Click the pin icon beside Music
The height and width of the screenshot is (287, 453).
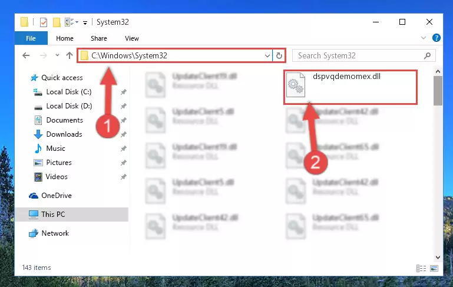[123, 149]
